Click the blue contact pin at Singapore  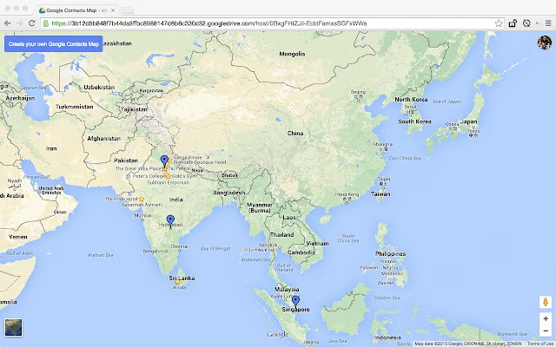click(x=295, y=302)
